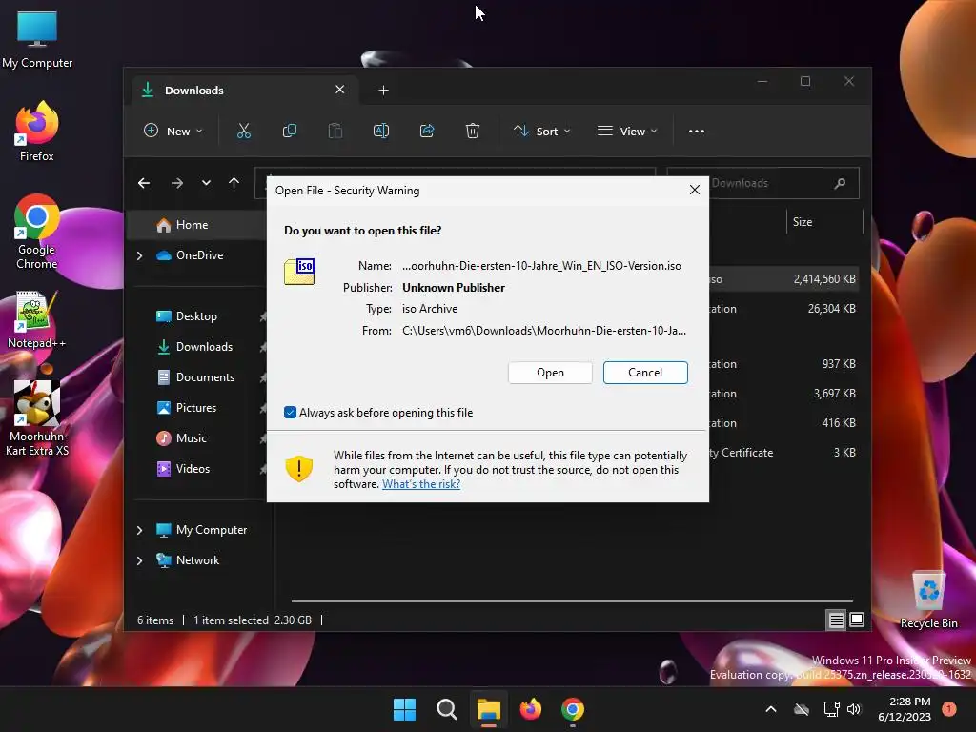Select Downloads in navigation pane
976x732 pixels.
click(196, 347)
